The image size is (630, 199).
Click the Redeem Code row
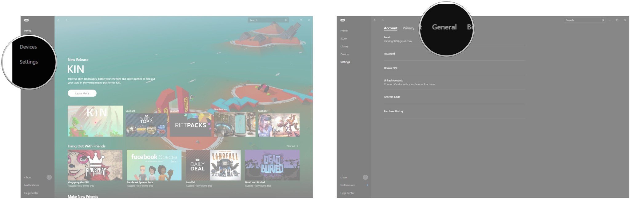[x=454, y=97]
